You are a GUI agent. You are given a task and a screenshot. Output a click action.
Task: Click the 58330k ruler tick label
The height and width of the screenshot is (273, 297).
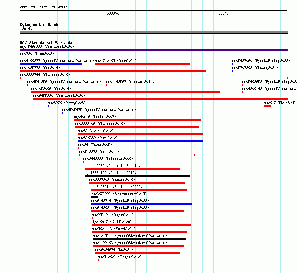[113, 13]
